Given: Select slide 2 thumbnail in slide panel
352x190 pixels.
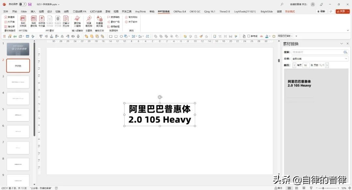Looking at the screenshot, I should [x=18, y=65].
